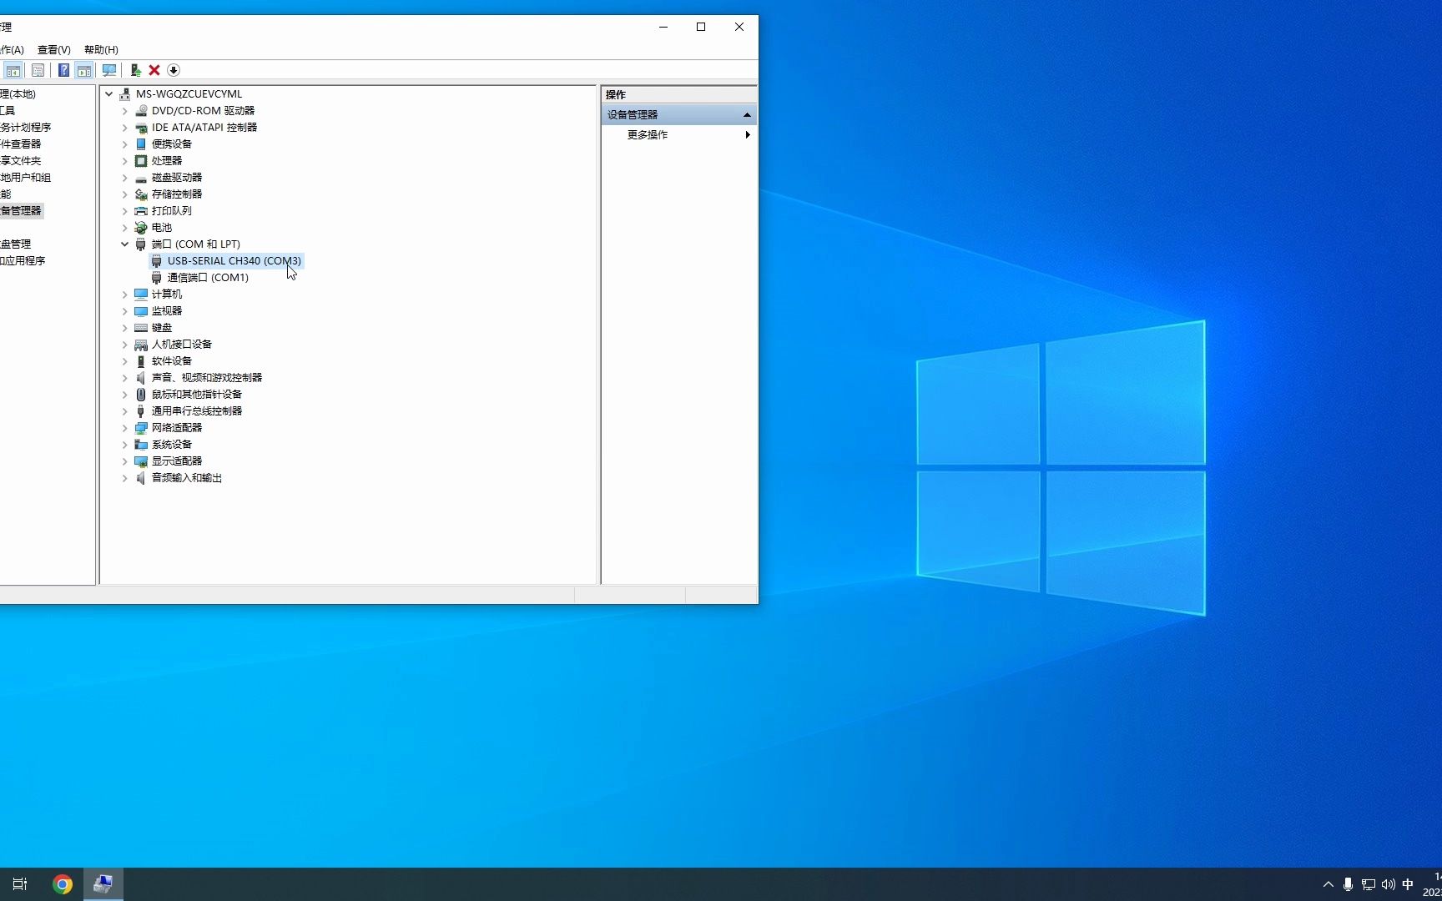Select the 计算机 category label
Image resolution: width=1442 pixels, height=901 pixels.
(x=167, y=294)
